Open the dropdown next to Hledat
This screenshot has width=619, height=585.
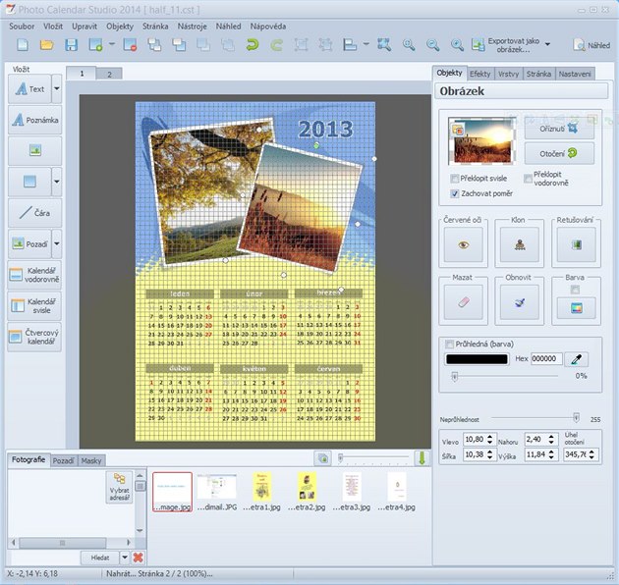pyautogui.click(x=125, y=558)
